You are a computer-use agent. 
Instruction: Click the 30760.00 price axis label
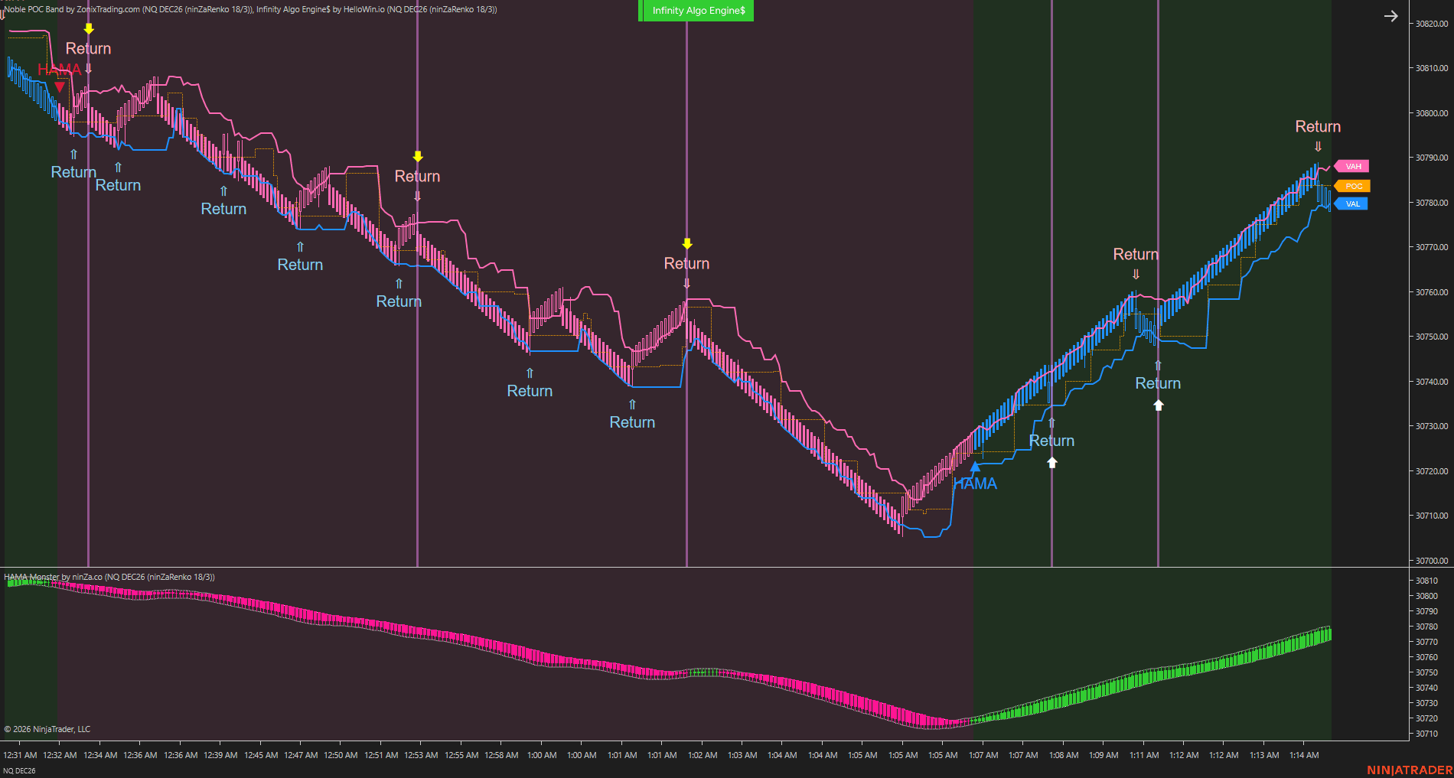1432,292
